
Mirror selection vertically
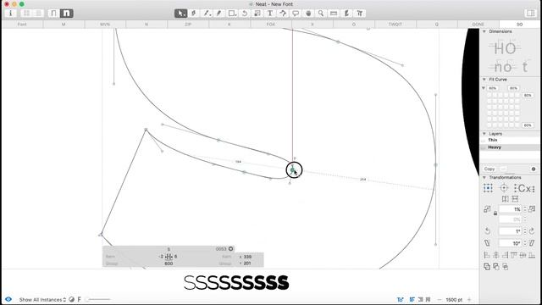[x=515, y=199]
